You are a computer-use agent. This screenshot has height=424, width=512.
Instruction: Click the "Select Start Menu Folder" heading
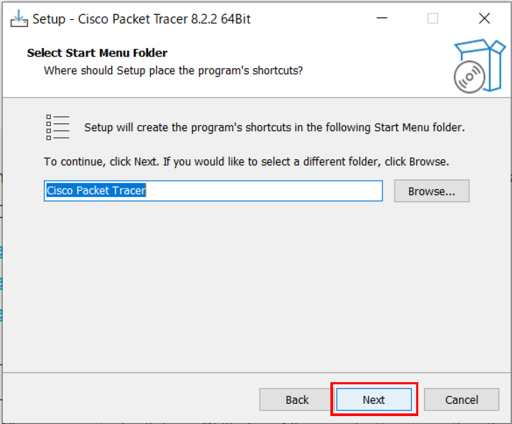coord(97,53)
